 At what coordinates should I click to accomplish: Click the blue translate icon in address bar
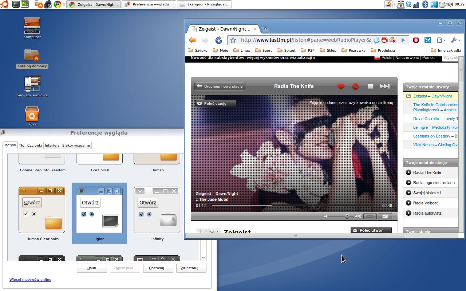[x=376, y=40]
